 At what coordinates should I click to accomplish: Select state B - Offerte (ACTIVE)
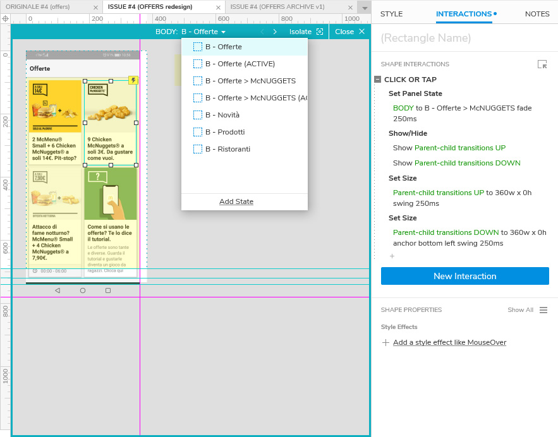240,64
